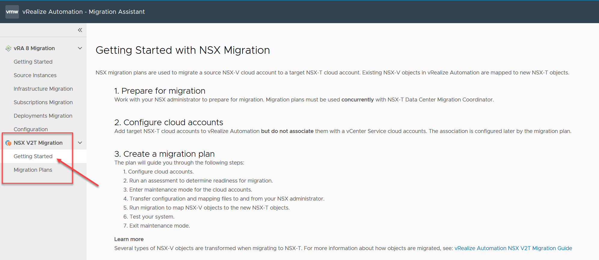Click the bold word 'concurrently'
The width and height of the screenshot is (599, 260).
[358, 100]
